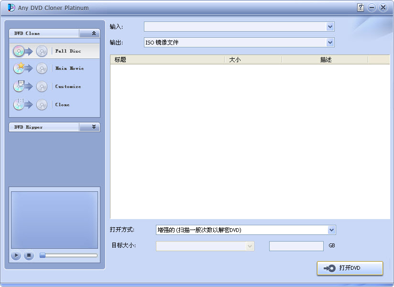Click the 描述 column header

(x=325, y=60)
